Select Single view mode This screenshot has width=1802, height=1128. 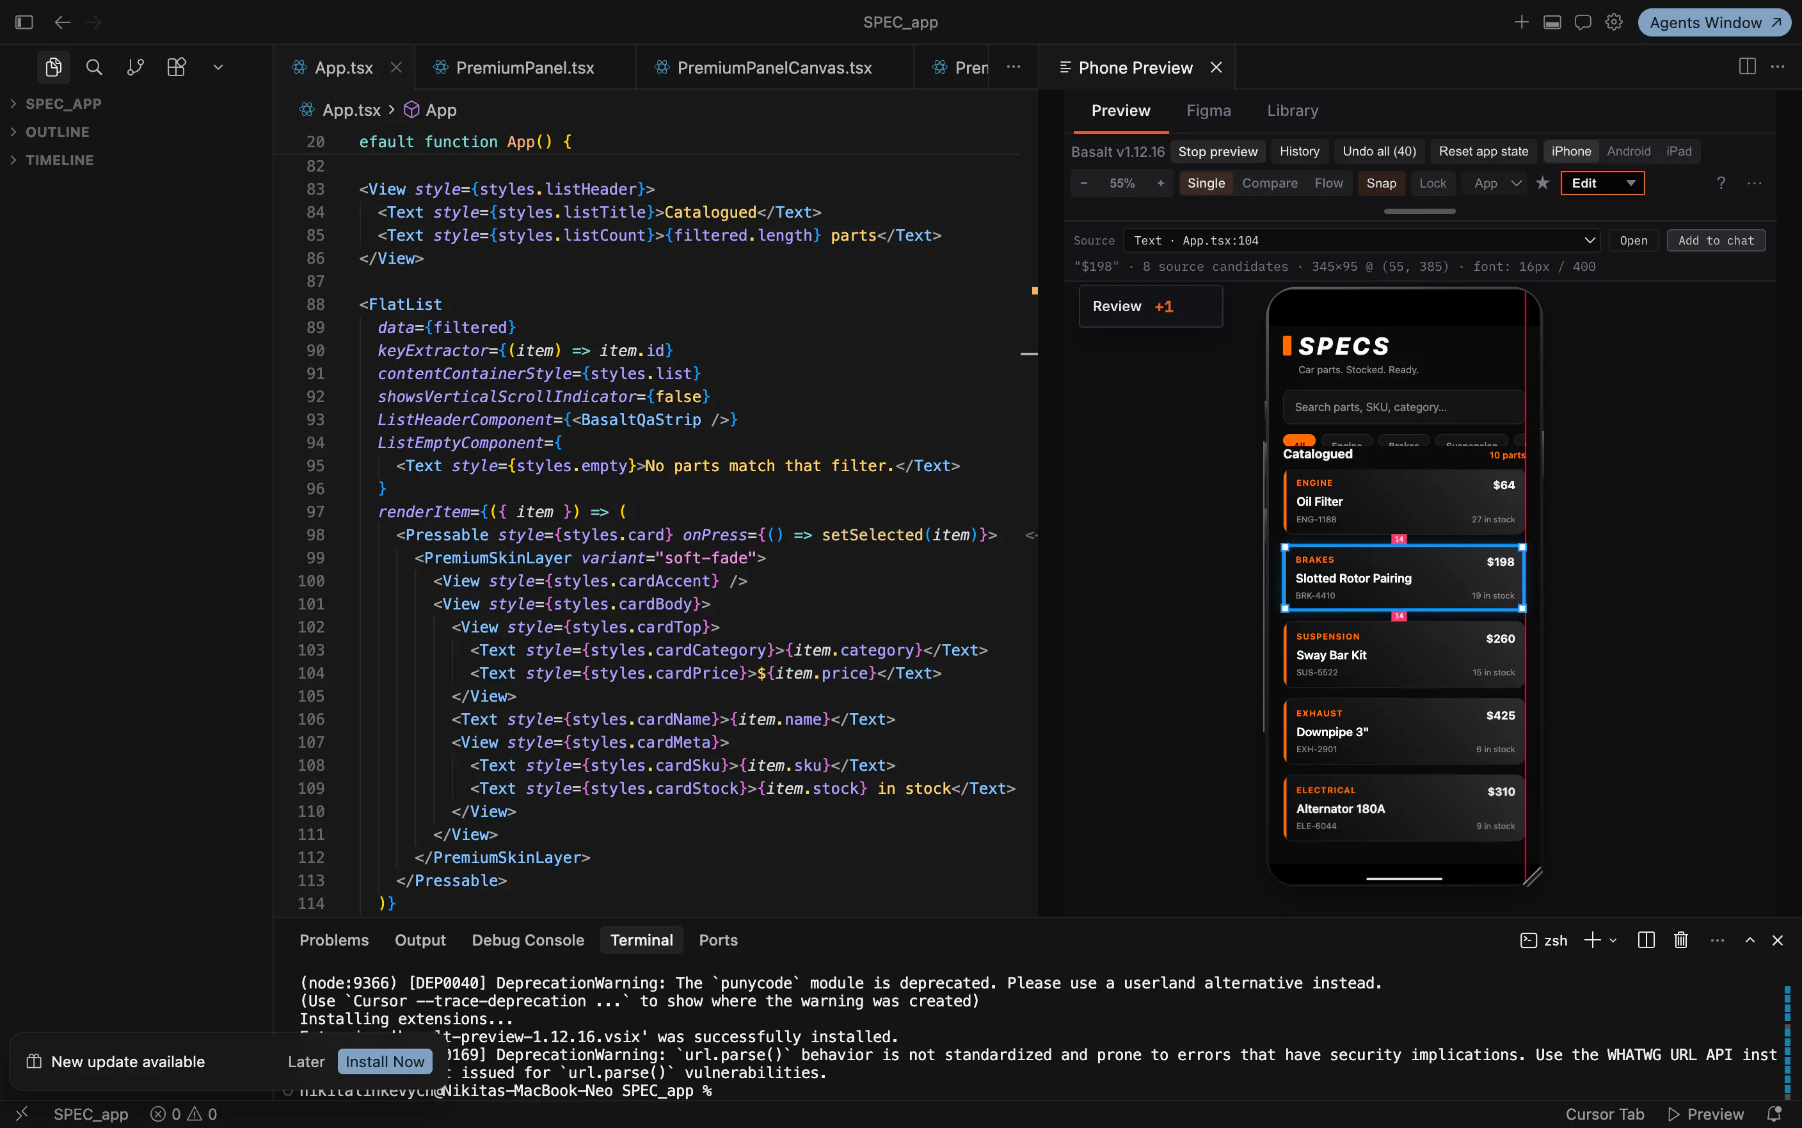(1206, 184)
